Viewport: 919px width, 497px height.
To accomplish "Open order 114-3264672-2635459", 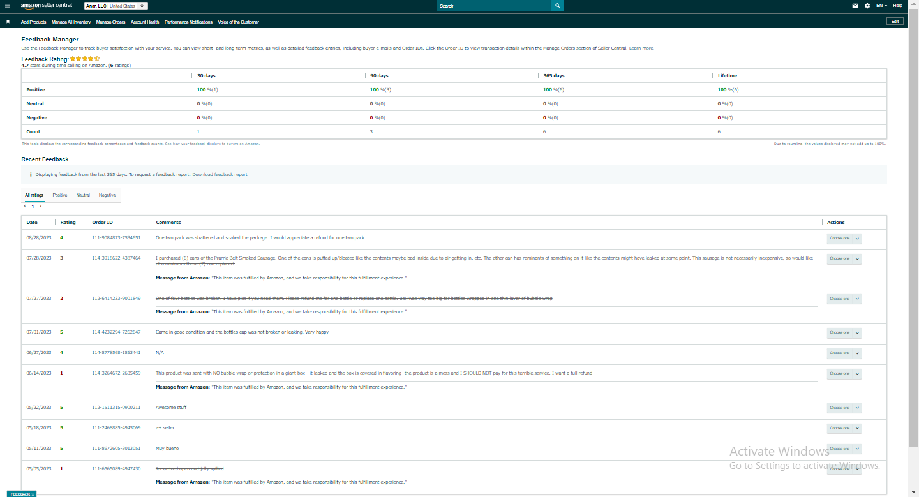I will tap(116, 373).
